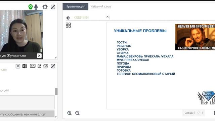Pop out the chat window icon
Screen dimensions: 215x121
coord(39,66)
